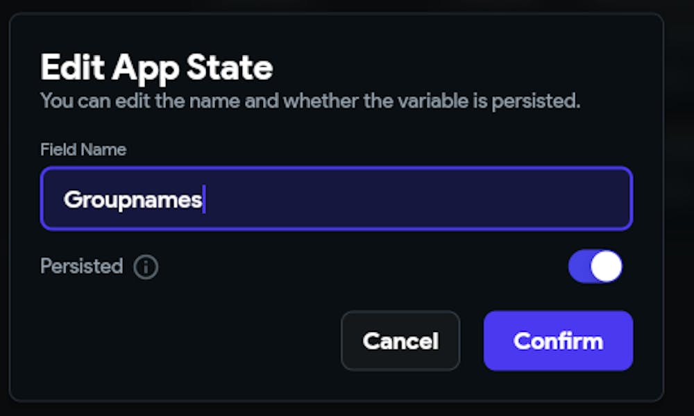The width and height of the screenshot is (694, 416).
Task: Click the Confirm button
Action: click(558, 341)
